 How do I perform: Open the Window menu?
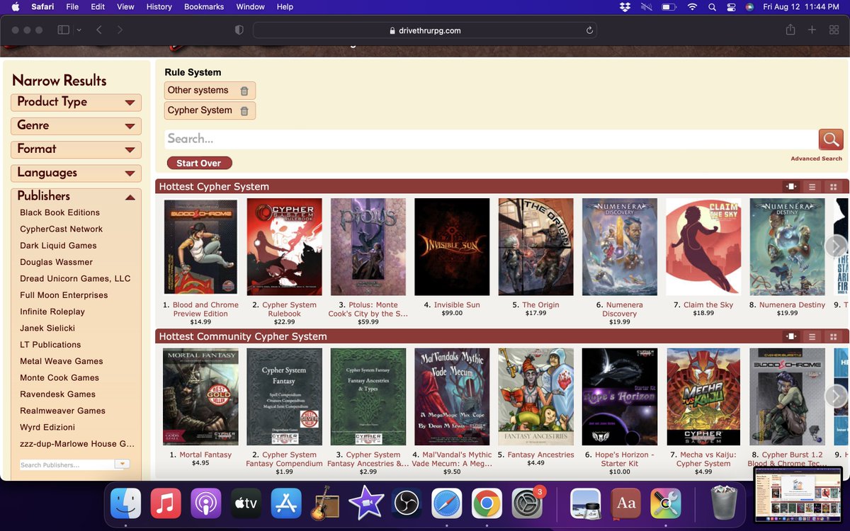tap(250, 7)
